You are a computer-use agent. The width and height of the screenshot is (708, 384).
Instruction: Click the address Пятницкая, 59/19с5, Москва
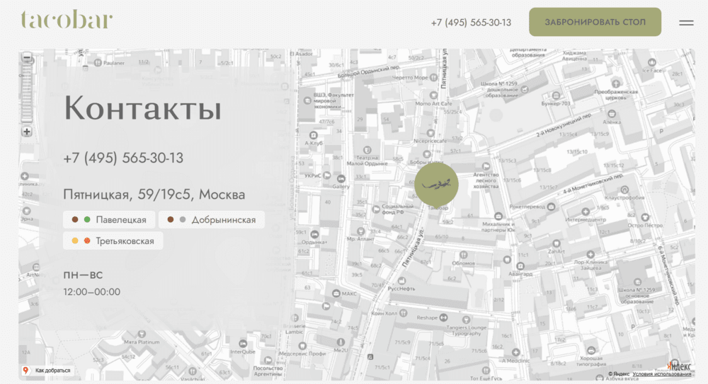tap(154, 194)
